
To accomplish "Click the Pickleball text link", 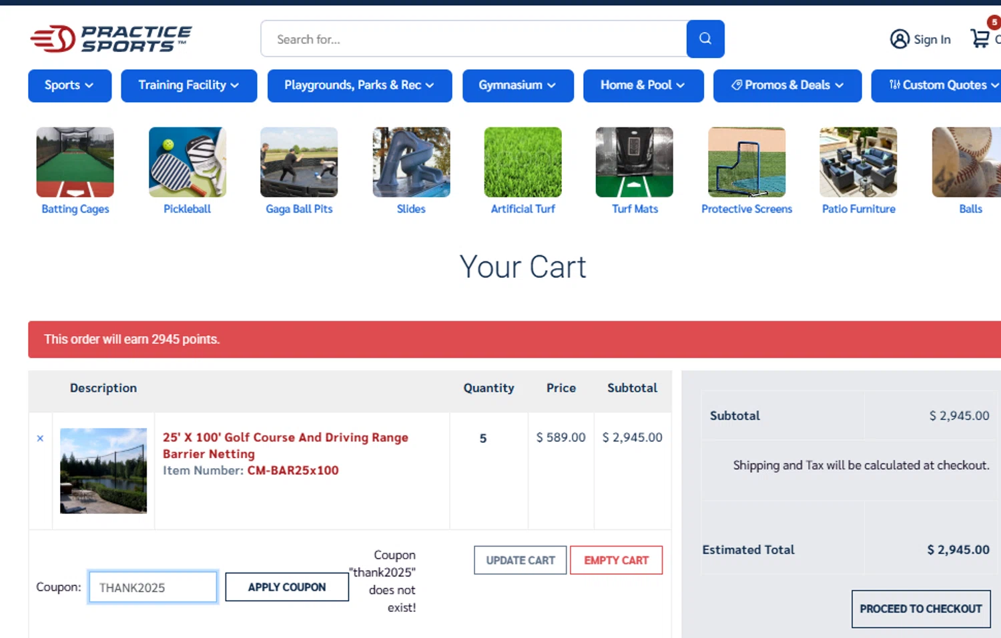I will (x=188, y=209).
